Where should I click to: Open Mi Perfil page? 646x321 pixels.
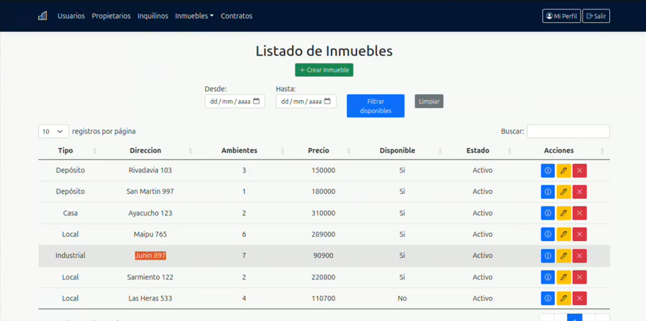562,16
